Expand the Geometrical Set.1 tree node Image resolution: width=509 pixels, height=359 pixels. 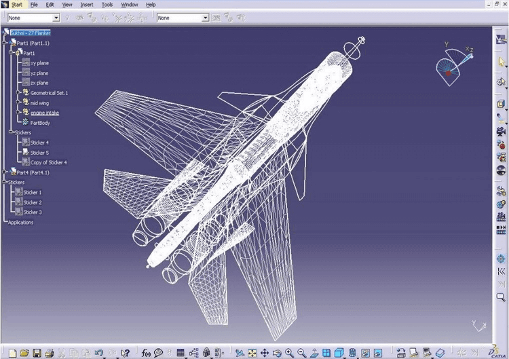(18, 93)
